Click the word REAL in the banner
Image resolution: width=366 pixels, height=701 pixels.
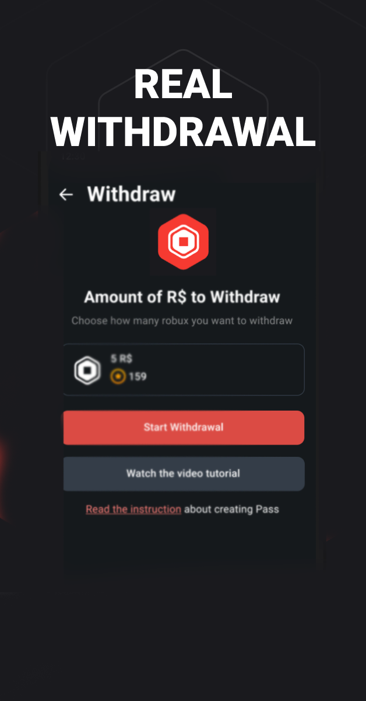[183, 85]
